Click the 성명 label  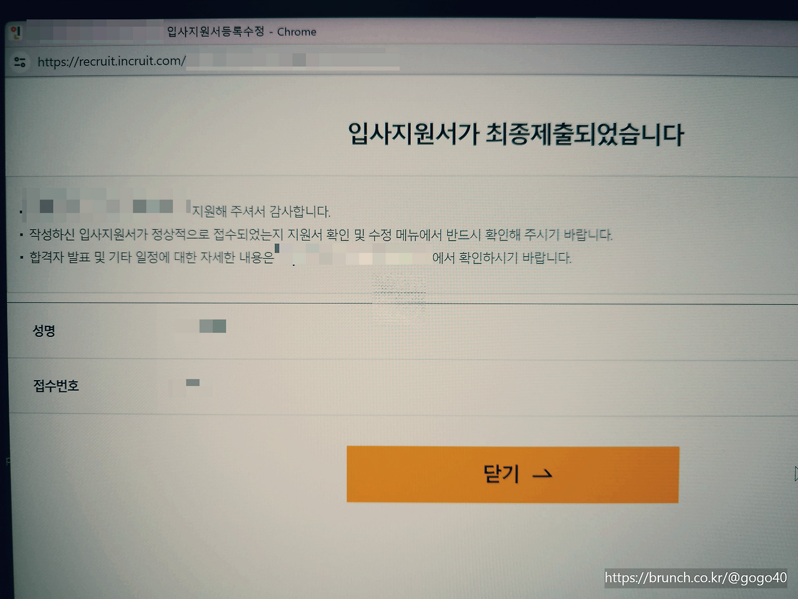44,331
